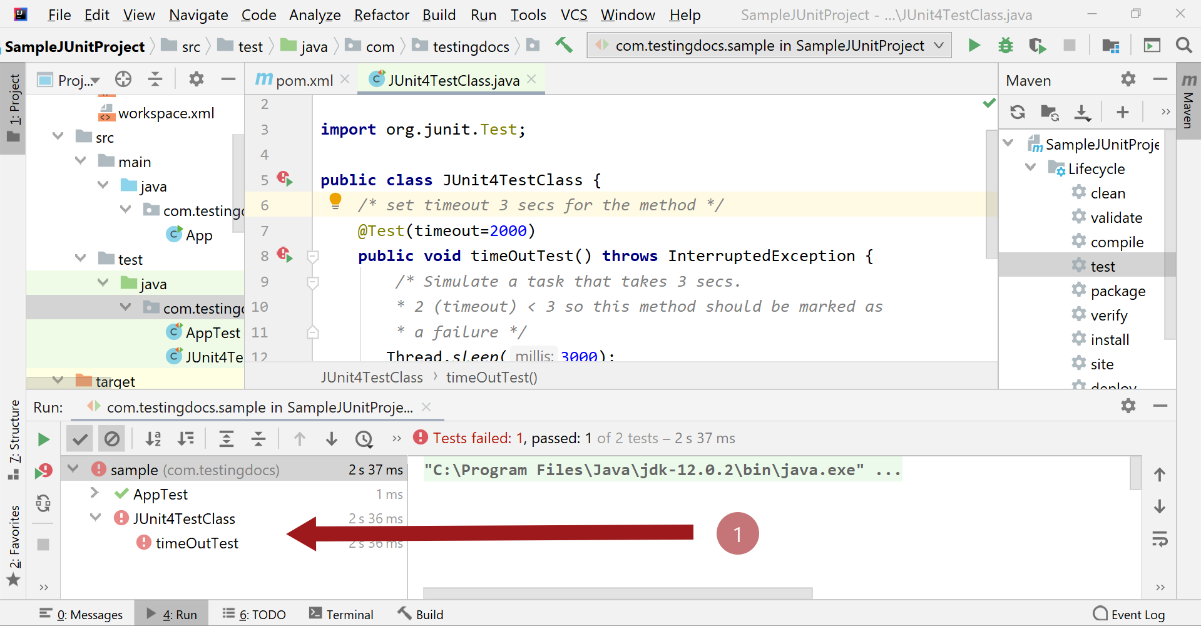The image size is (1201, 626).
Task: Rerun tests via green arrow in Run panel
Action: [43, 438]
